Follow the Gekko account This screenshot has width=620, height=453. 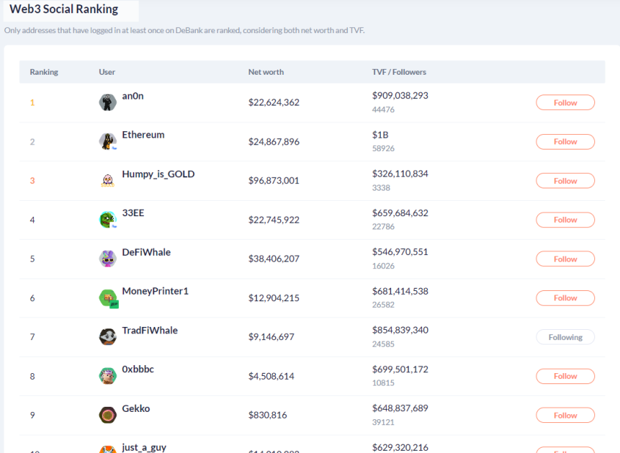point(565,416)
